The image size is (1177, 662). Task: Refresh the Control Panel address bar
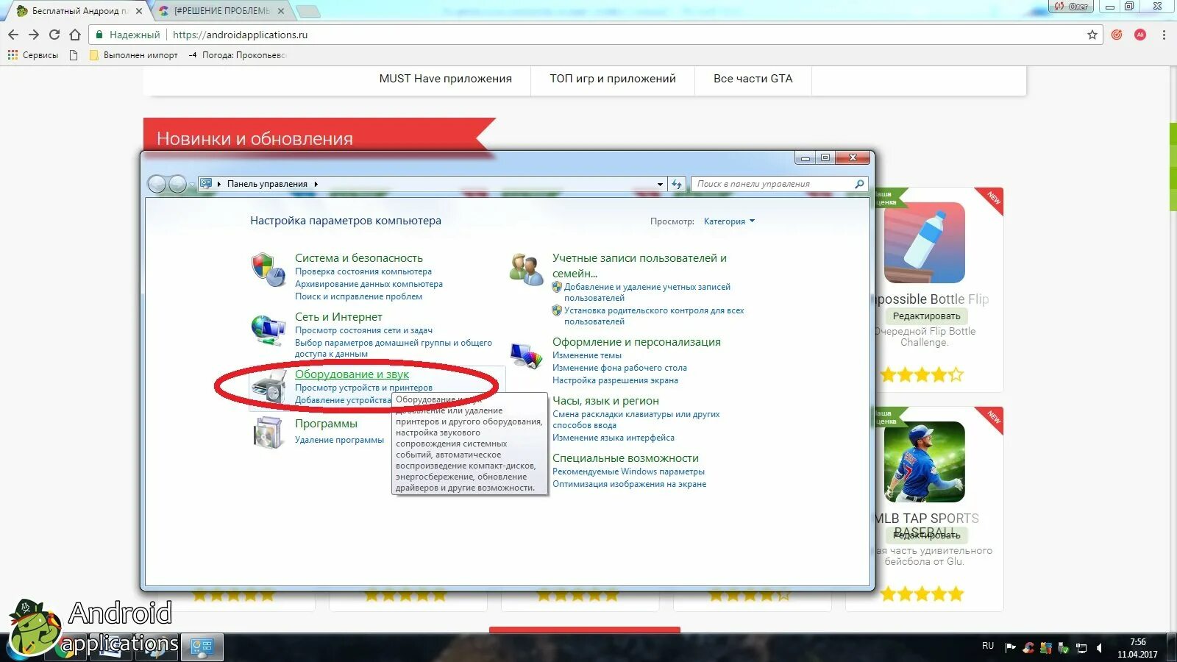677,184
